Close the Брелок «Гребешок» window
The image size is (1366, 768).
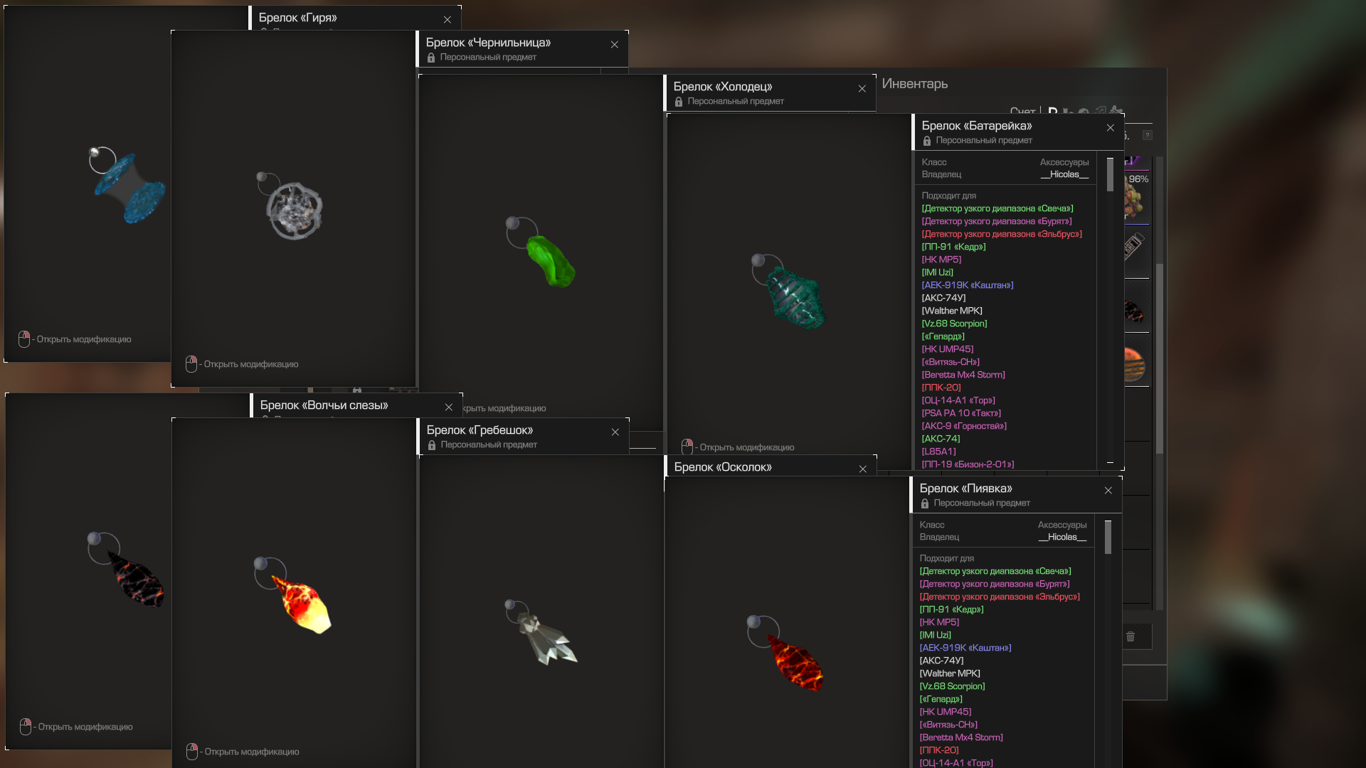point(615,432)
